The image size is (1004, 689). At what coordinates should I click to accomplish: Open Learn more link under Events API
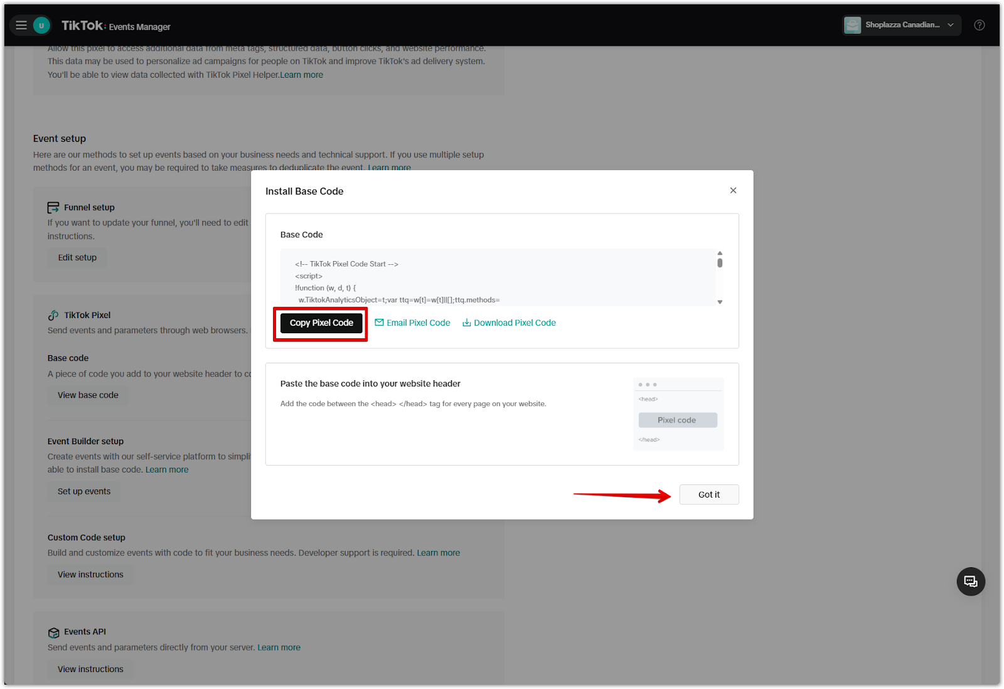[x=279, y=647]
